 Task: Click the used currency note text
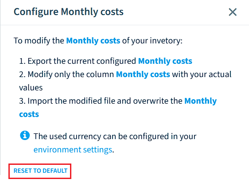[x=115, y=136]
